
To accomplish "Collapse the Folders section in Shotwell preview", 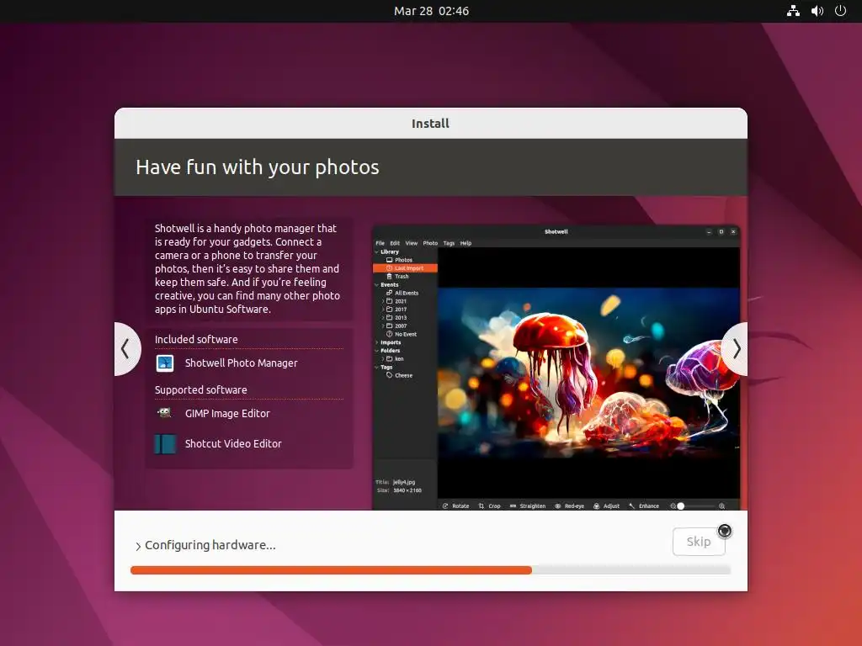I will click(x=376, y=351).
